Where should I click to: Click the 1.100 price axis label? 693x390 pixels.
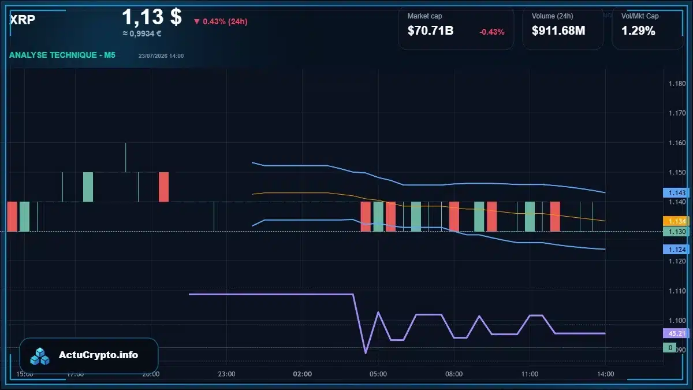[677, 321]
